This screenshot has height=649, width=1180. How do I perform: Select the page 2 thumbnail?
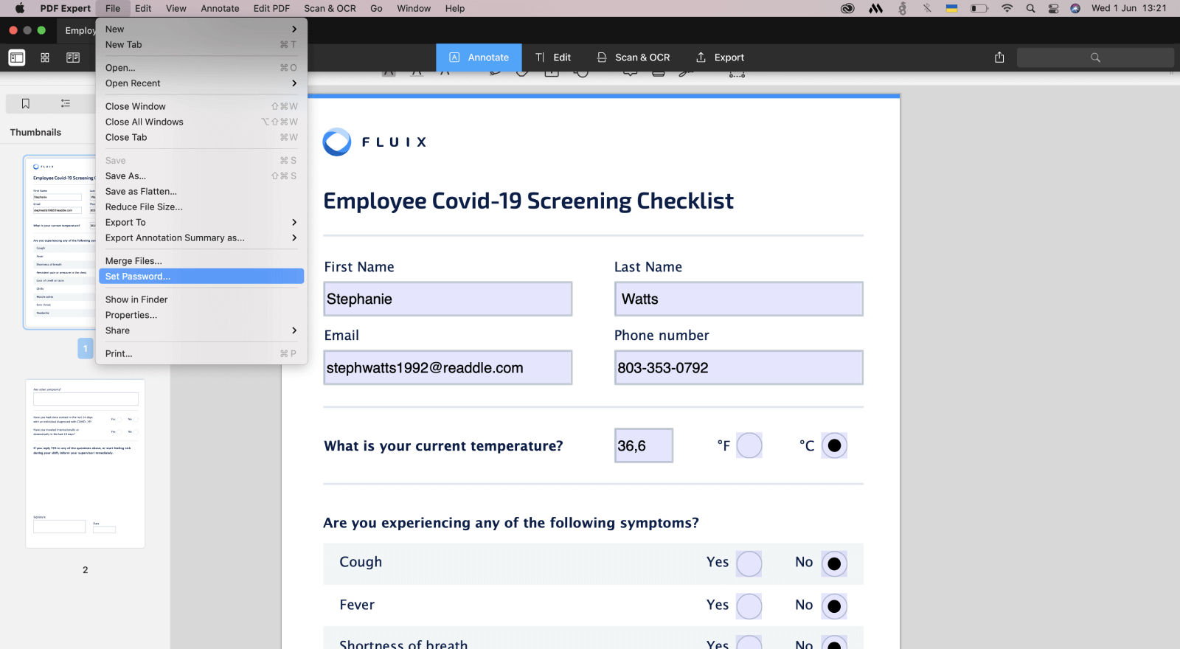tap(86, 464)
